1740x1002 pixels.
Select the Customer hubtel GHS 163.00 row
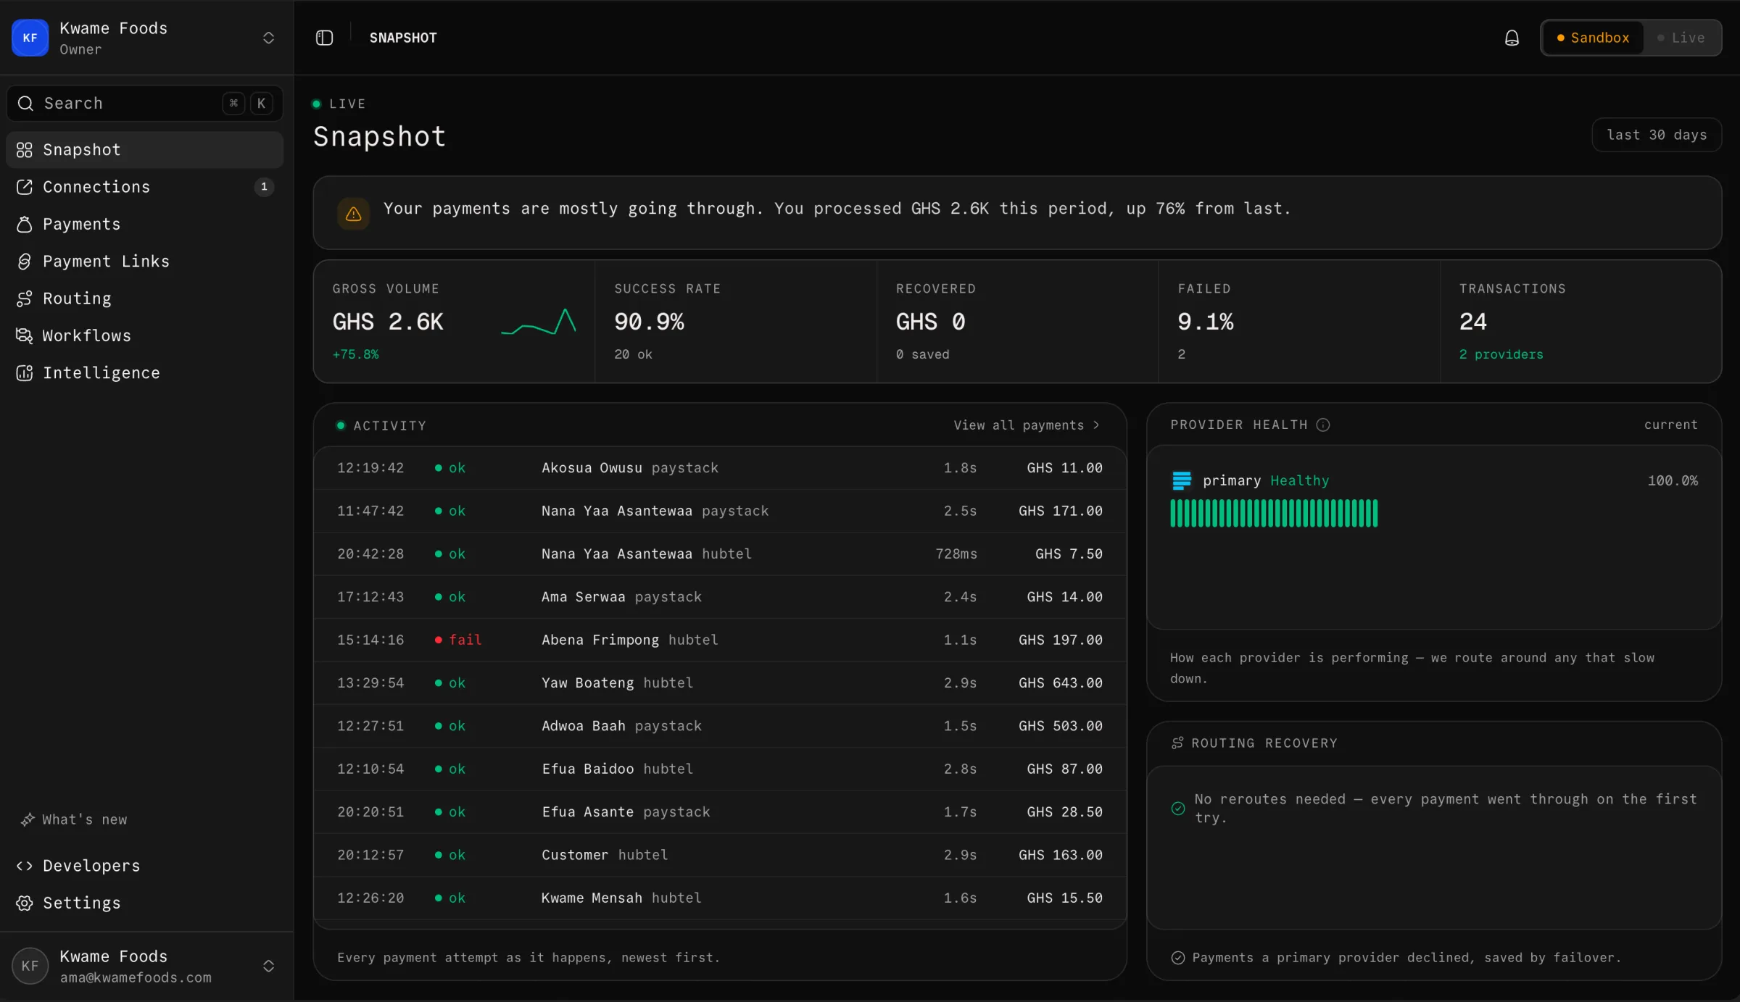[720, 855]
